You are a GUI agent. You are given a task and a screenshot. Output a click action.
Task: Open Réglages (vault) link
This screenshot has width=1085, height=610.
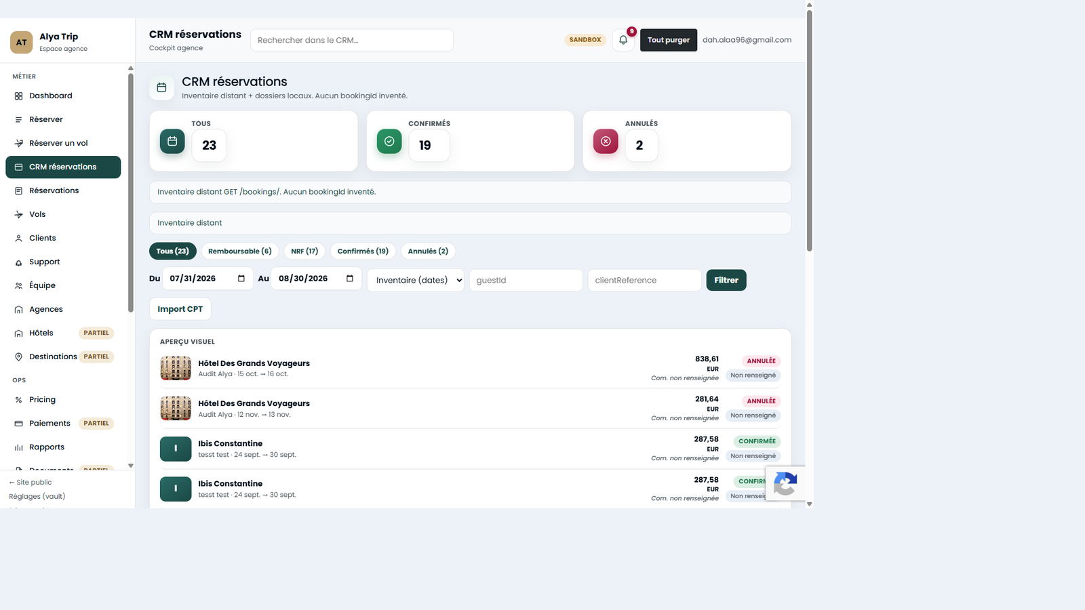point(37,496)
